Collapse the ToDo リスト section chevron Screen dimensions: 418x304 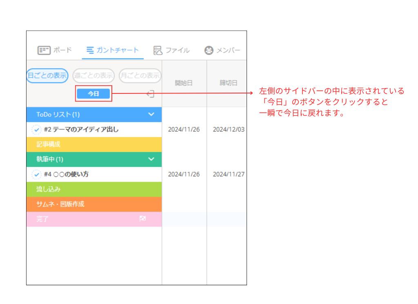click(151, 114)
